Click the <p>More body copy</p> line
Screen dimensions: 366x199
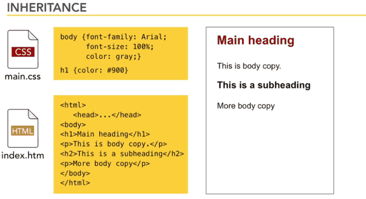[105, 164]
